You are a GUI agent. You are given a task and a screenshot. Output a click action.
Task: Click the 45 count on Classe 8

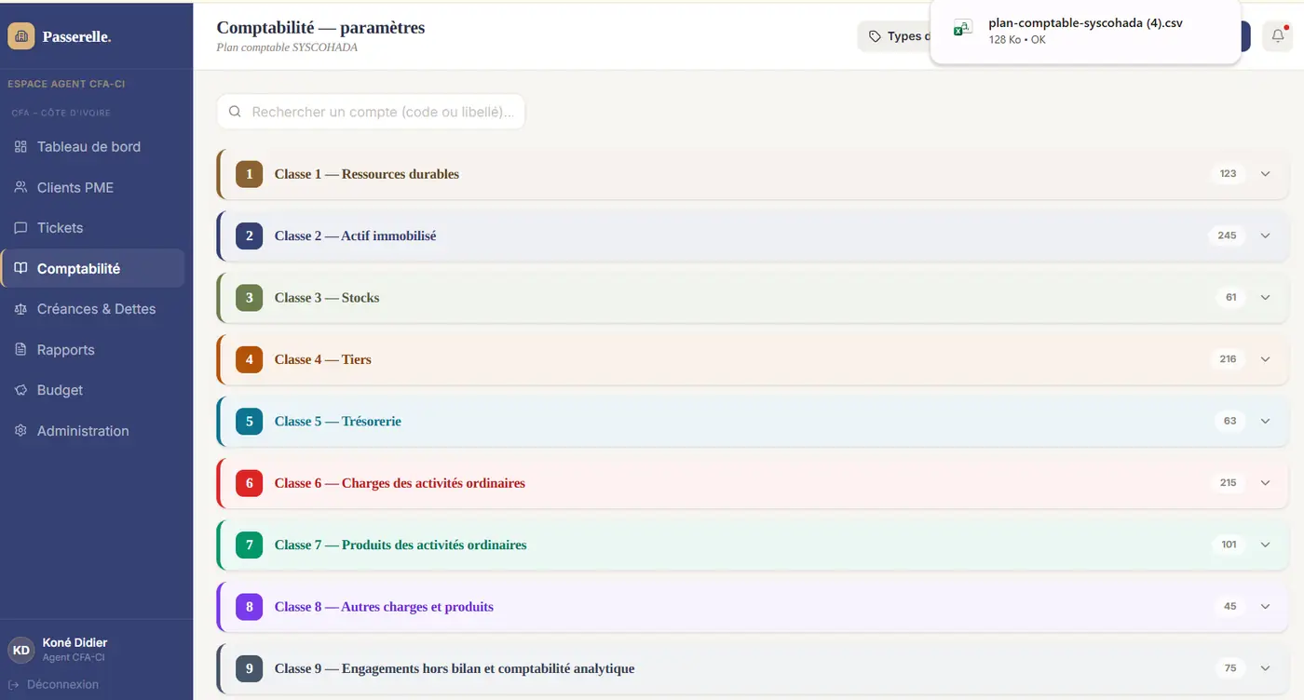coord(1230,607)
